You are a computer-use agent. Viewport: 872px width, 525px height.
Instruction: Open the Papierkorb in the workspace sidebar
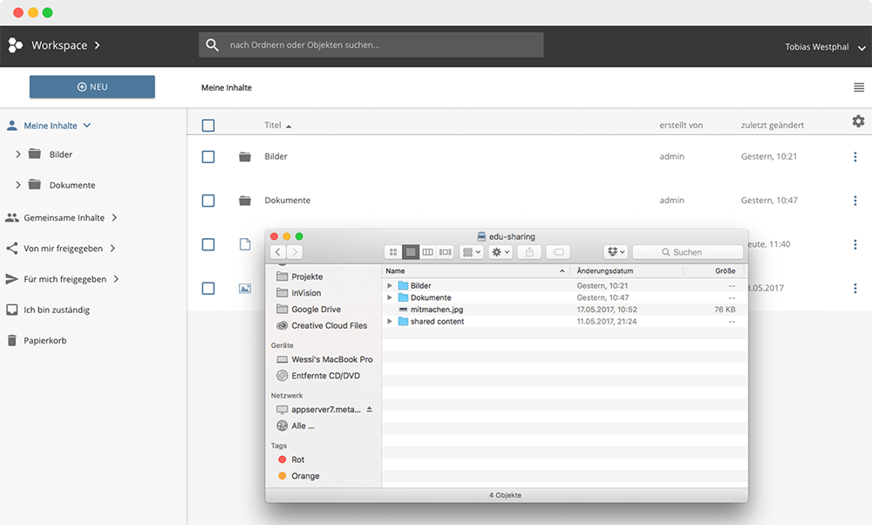coord(44,340)
